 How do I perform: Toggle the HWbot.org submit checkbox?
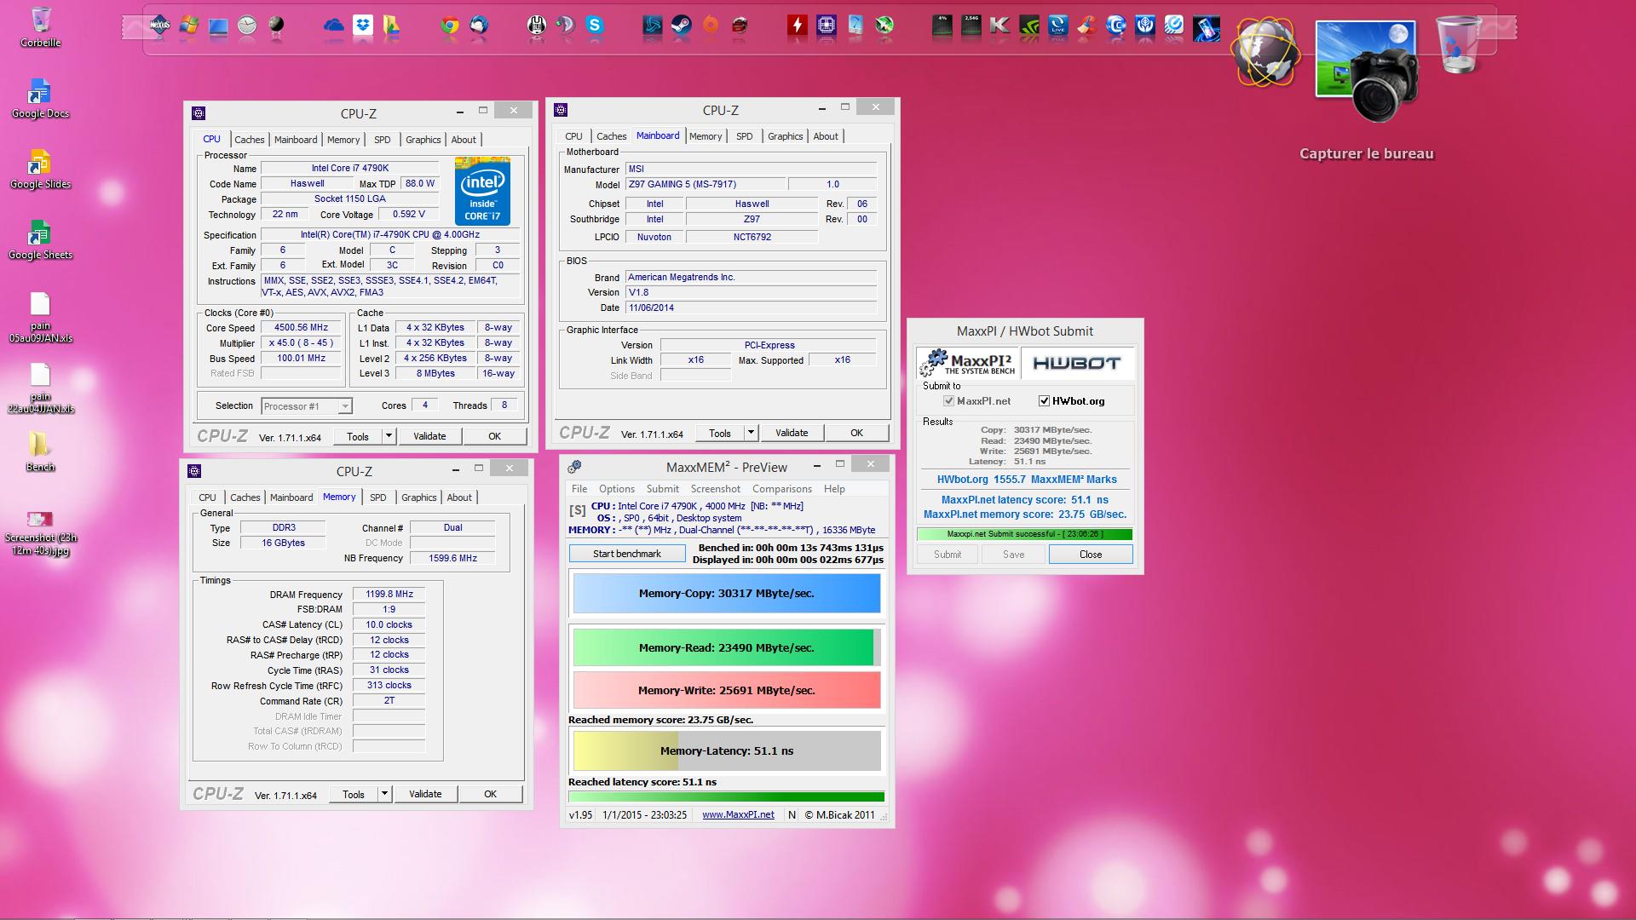pyautogui.click(x=1044, y=401)
